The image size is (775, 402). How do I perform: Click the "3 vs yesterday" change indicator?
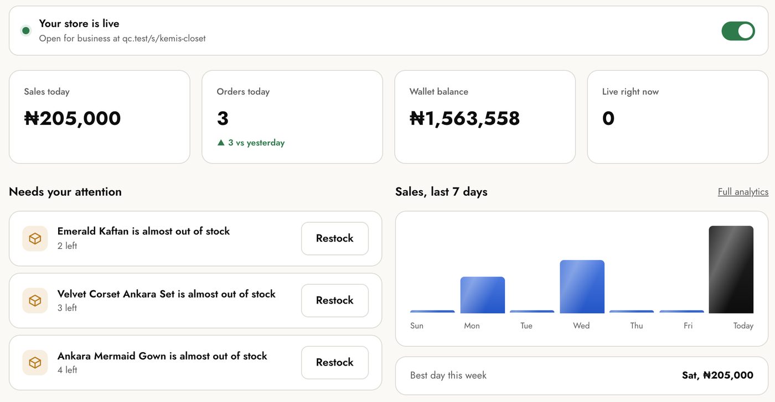point(251,143)
